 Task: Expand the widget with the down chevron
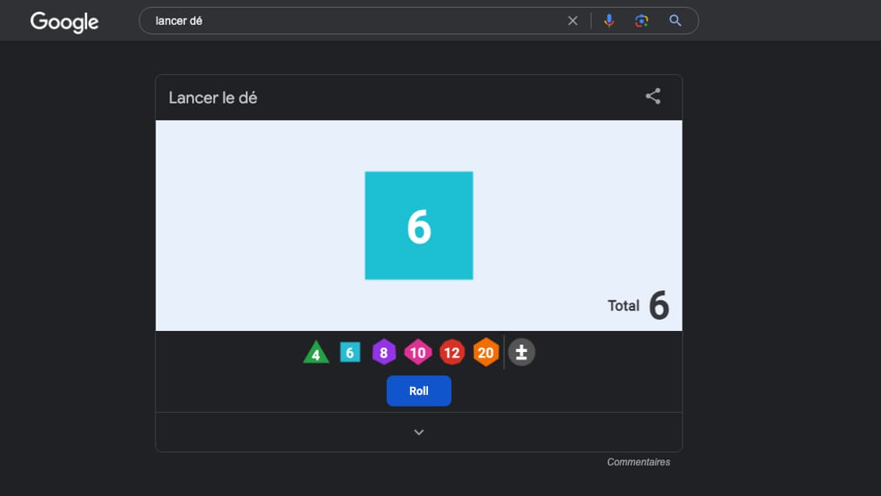(419, 432)
